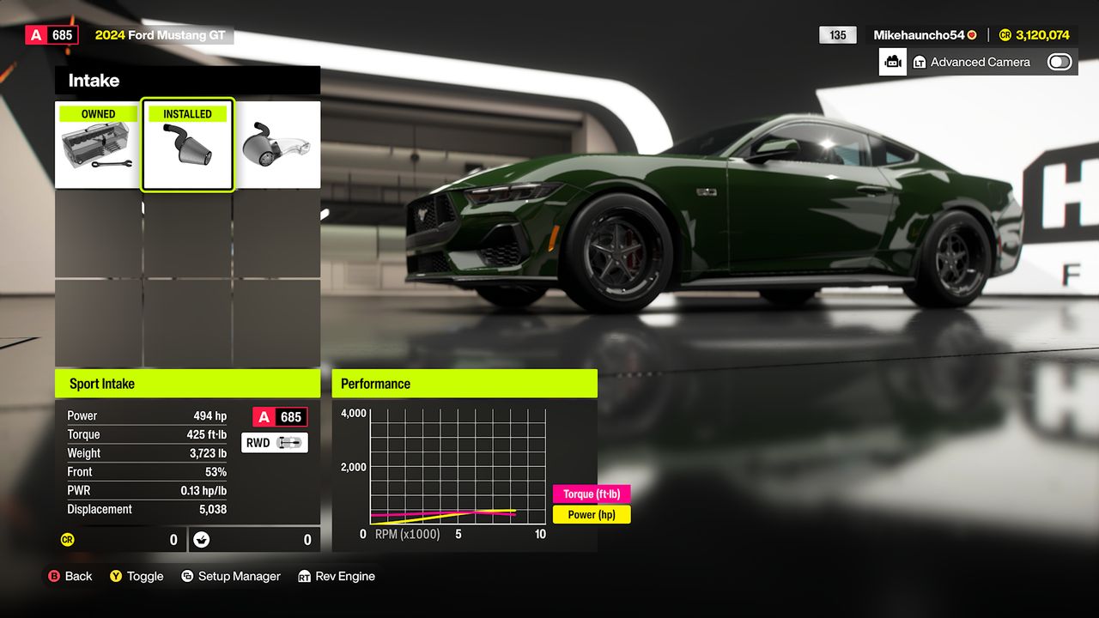Click the PWR 0.13 hp/lb stat row

coord(147,491)
